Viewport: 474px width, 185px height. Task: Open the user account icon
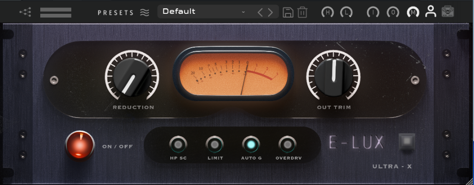click(x=430, y=12)
